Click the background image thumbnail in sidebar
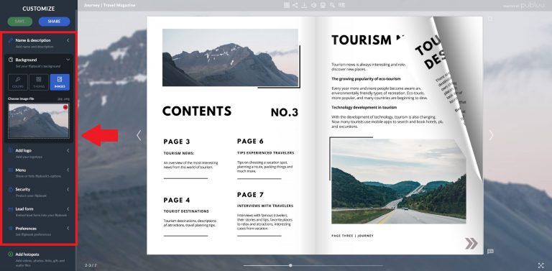 [x=39, y=120]
